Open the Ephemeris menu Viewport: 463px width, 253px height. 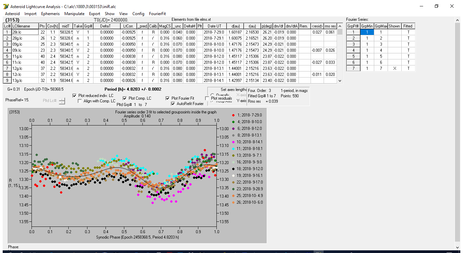point(51,14)
